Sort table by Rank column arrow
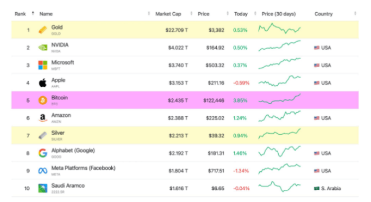The width and height of the screenshot is (371, 202). coord(33,13)
